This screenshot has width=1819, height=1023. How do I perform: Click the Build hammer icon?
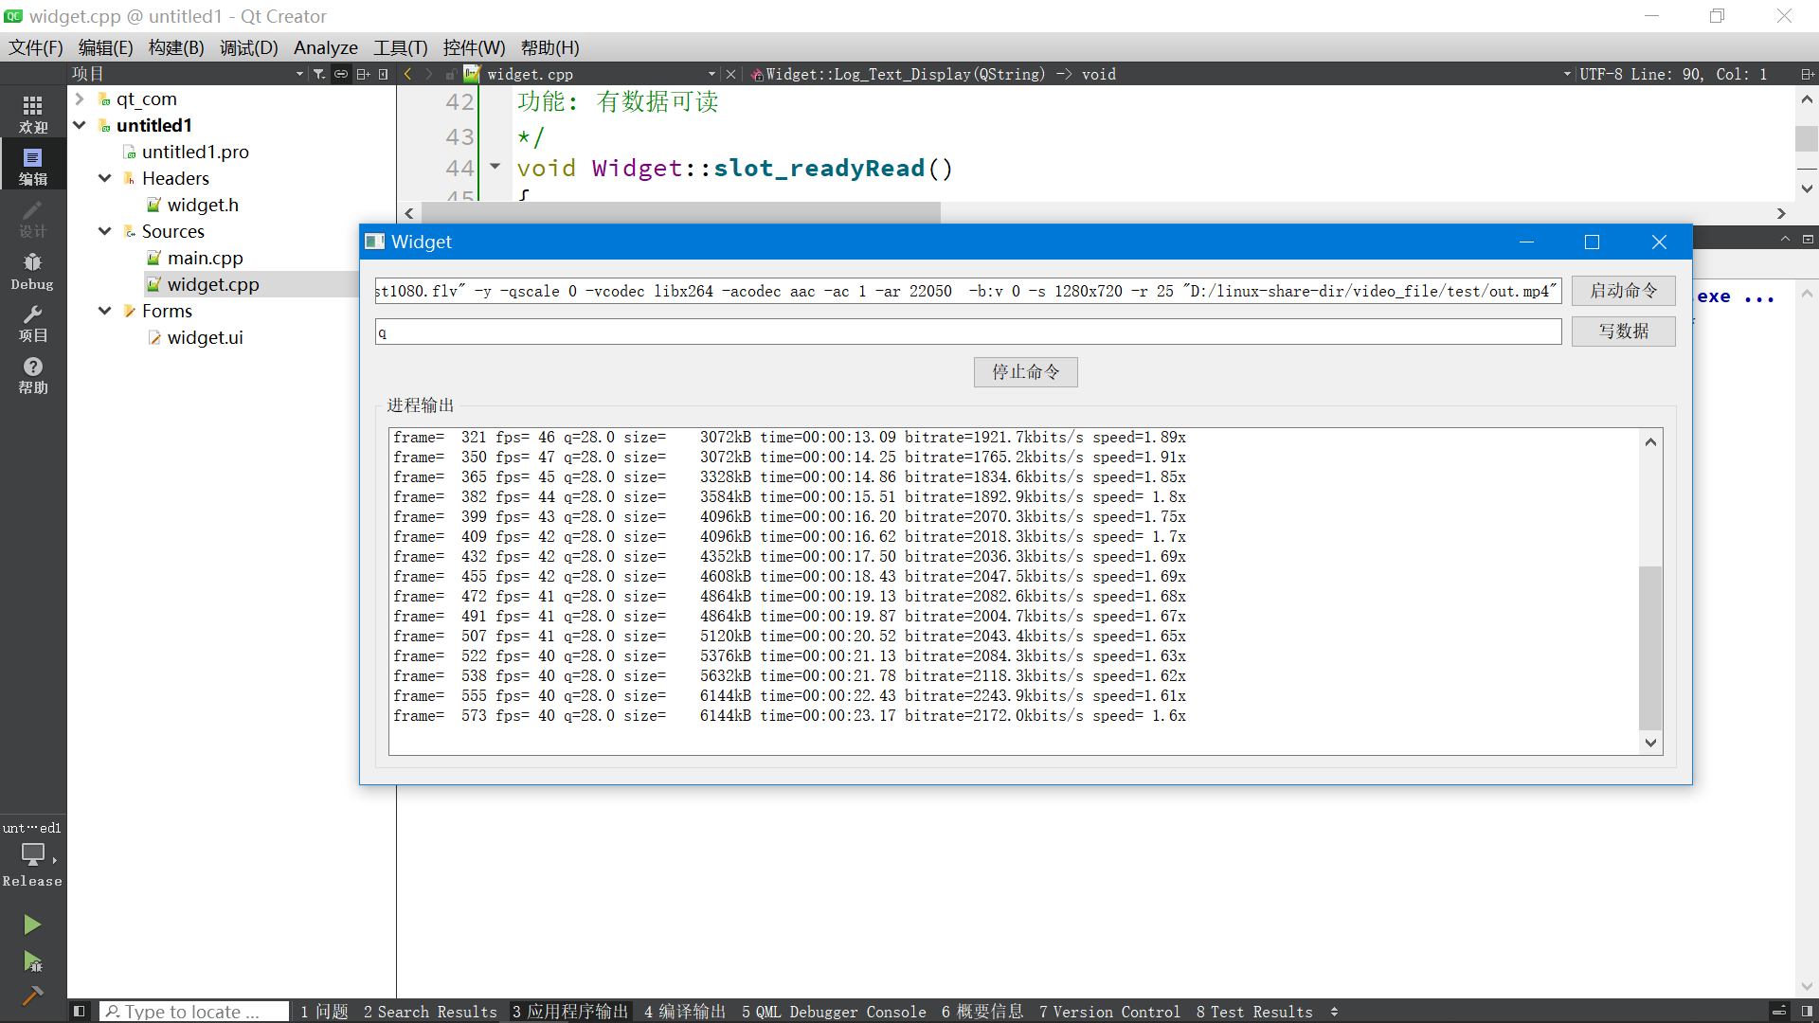[32, 996]
